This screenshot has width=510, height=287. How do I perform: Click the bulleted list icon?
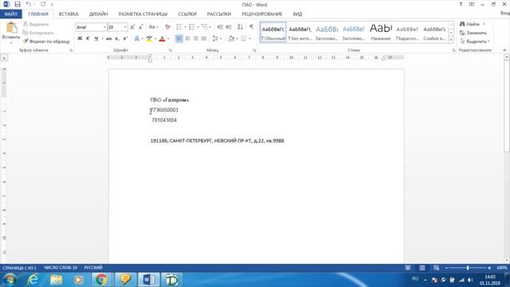point(178,27)
